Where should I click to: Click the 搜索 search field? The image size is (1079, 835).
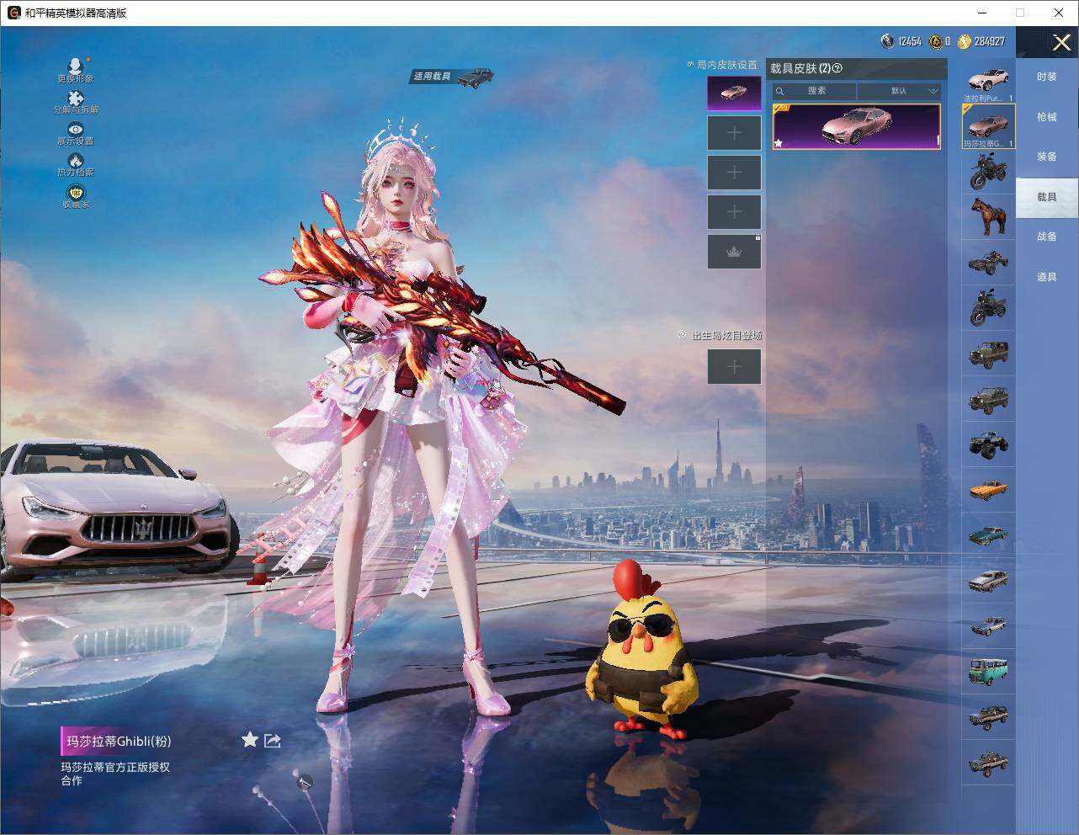[x=815, y=91]
